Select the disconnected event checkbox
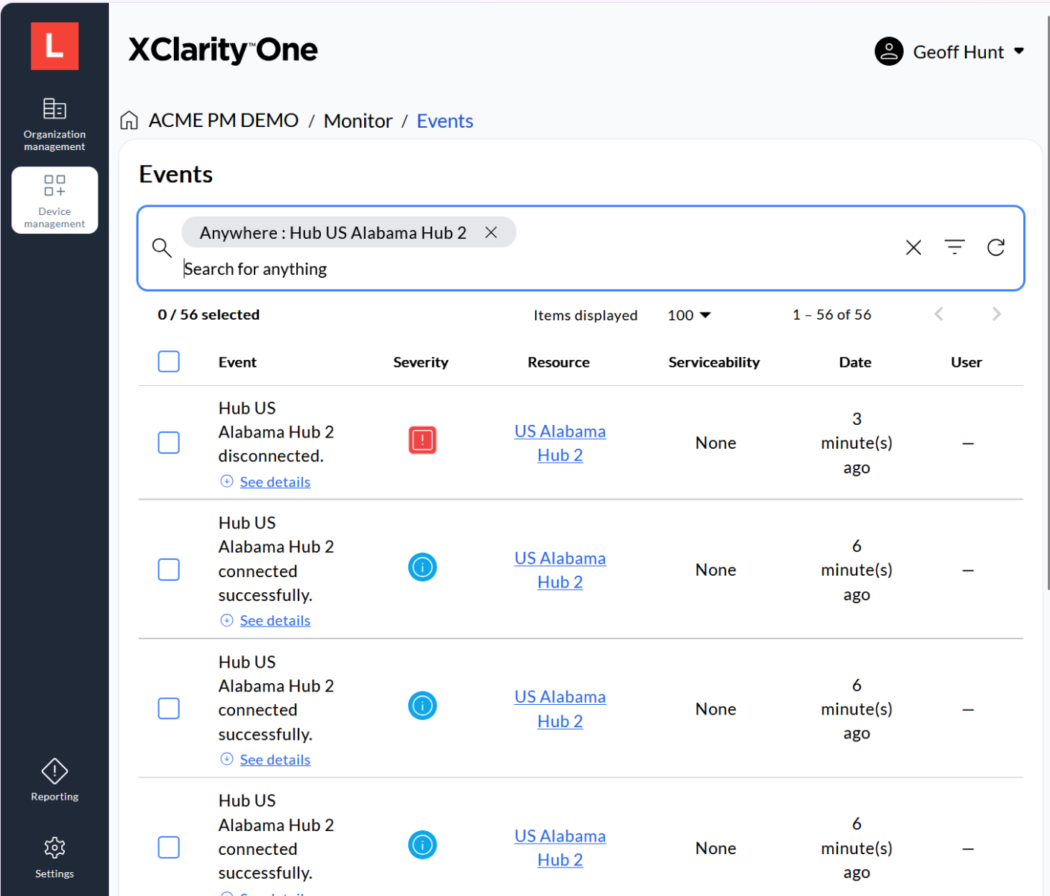Image resolution: width=1050 pixels, height=896 pixels. pyautogui.click(x=169, y=443)
